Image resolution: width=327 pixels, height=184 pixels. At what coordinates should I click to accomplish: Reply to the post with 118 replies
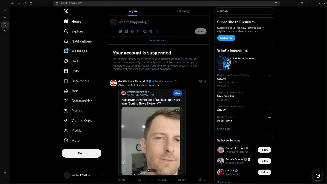point(122,180)
